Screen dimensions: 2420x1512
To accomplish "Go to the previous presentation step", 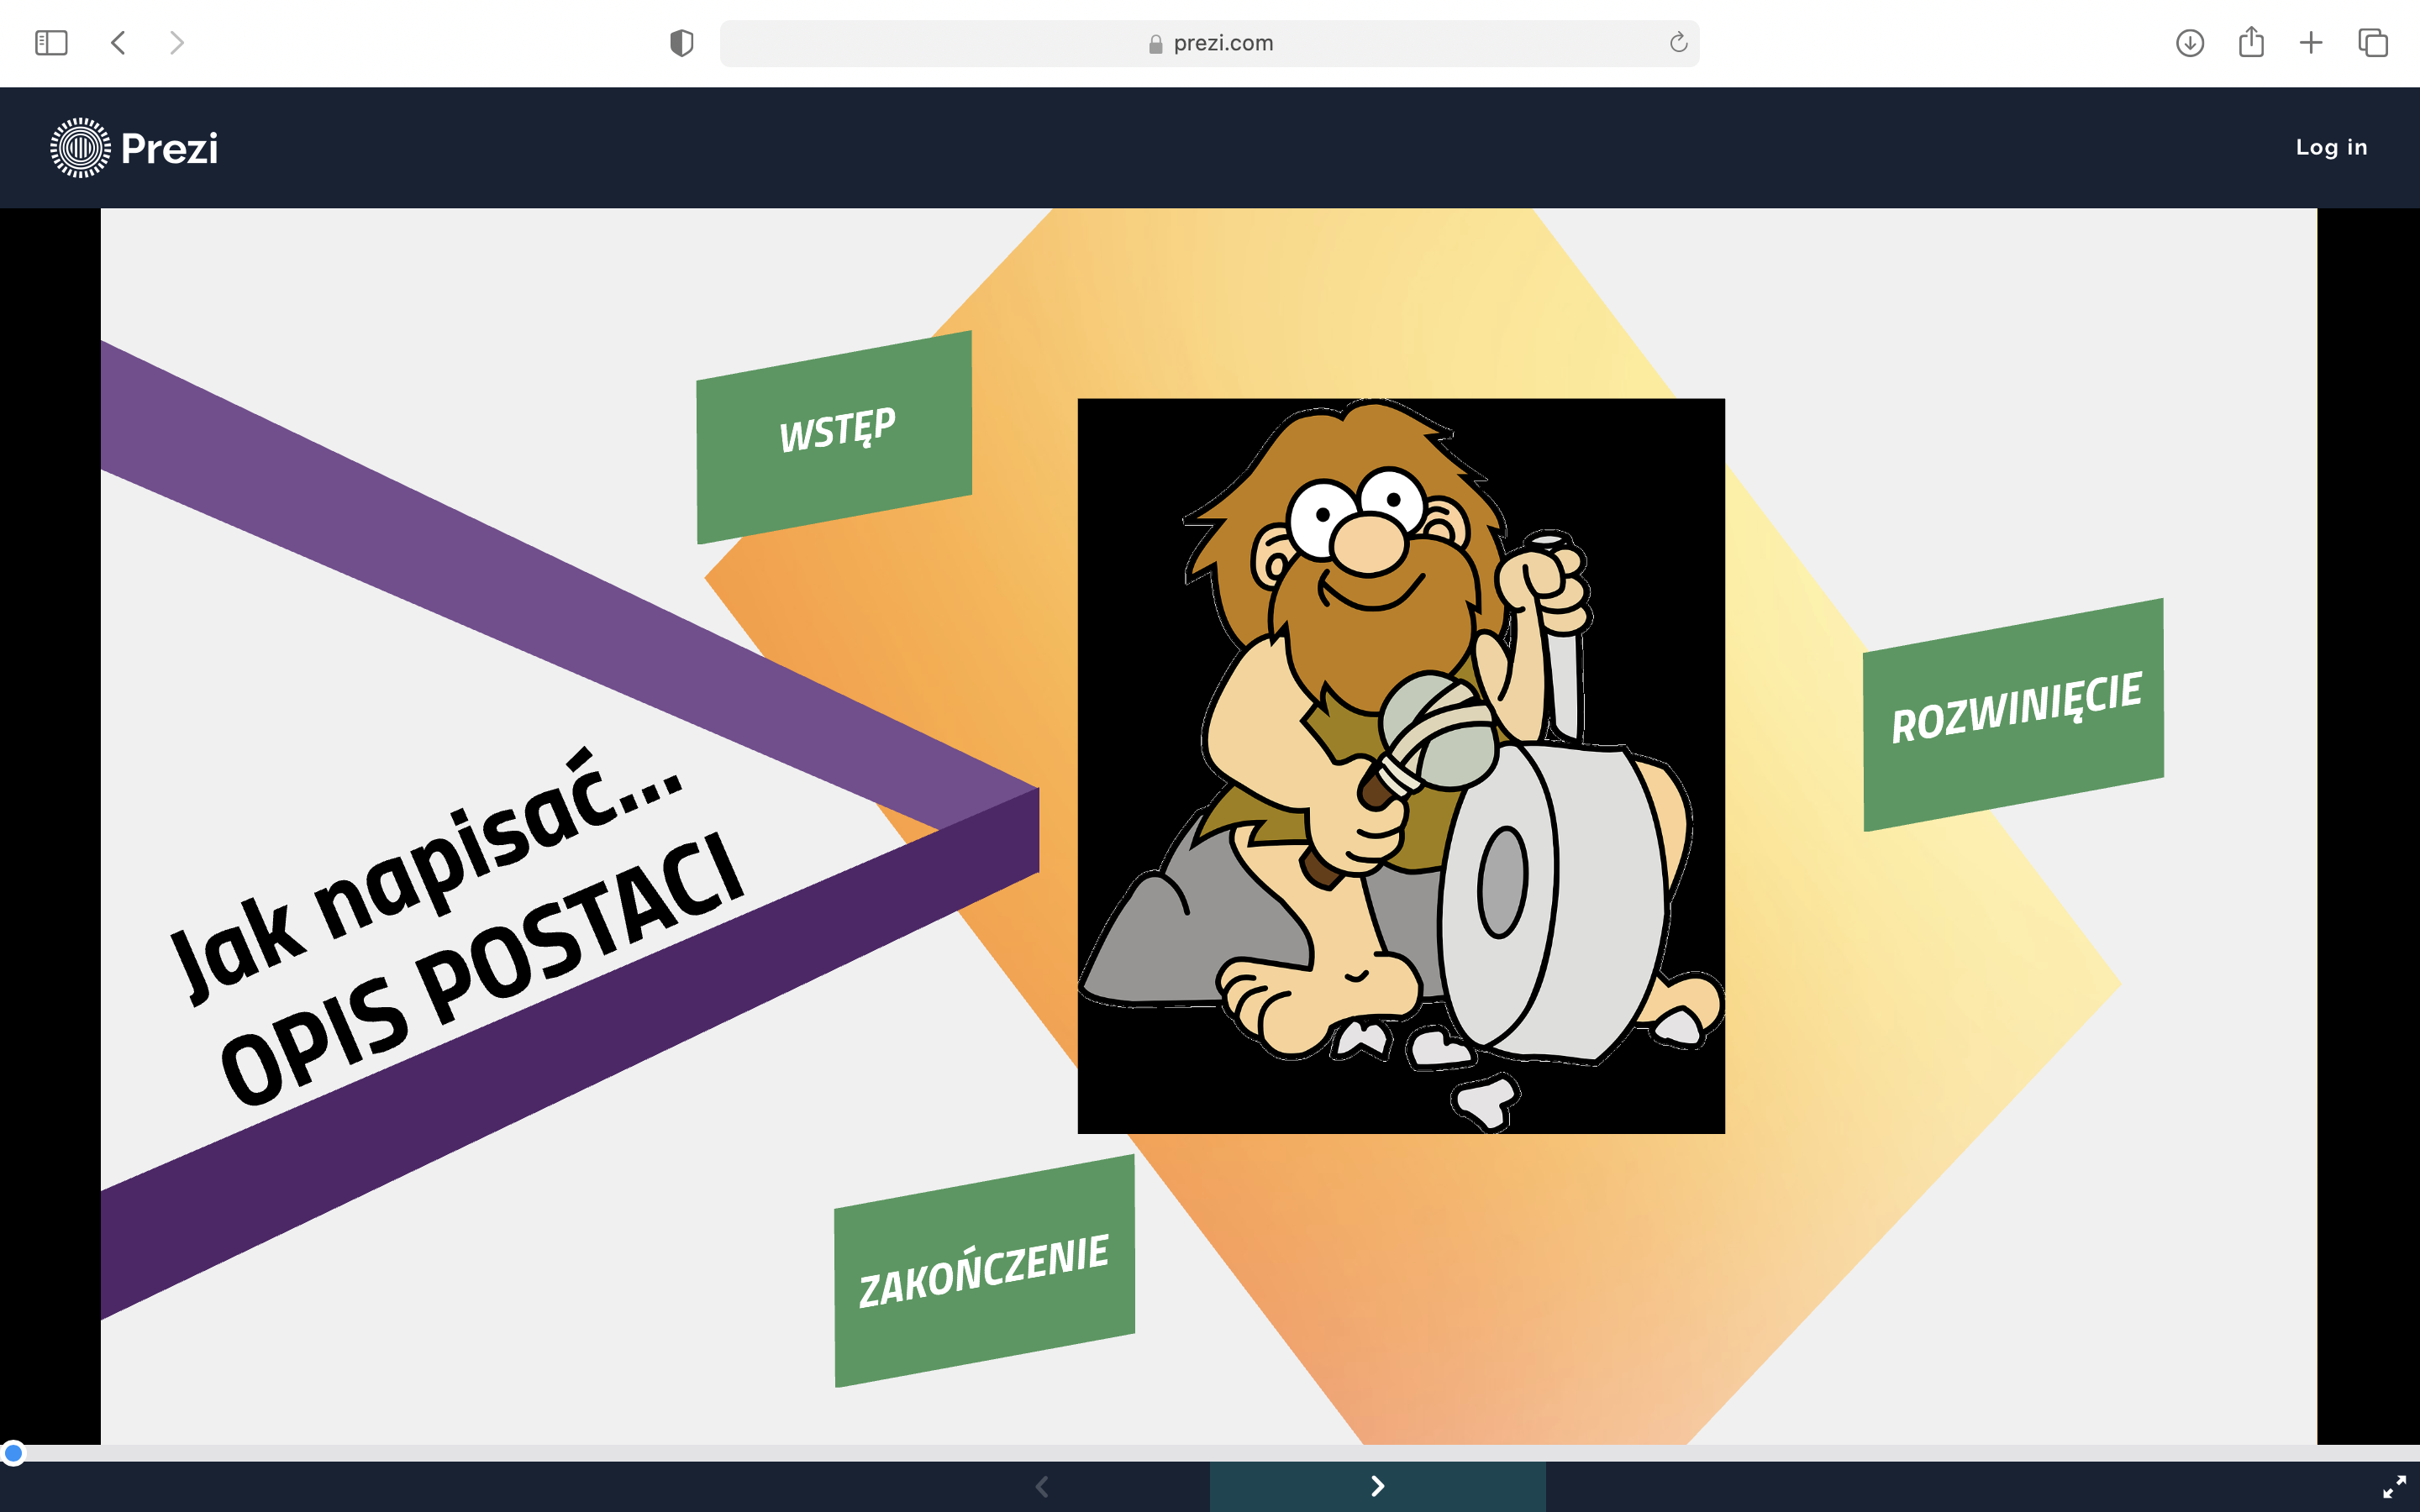I will click(1042, 1486).
